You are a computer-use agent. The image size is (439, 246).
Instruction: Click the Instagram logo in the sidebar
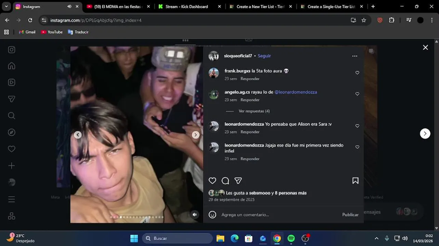[12, 50]
